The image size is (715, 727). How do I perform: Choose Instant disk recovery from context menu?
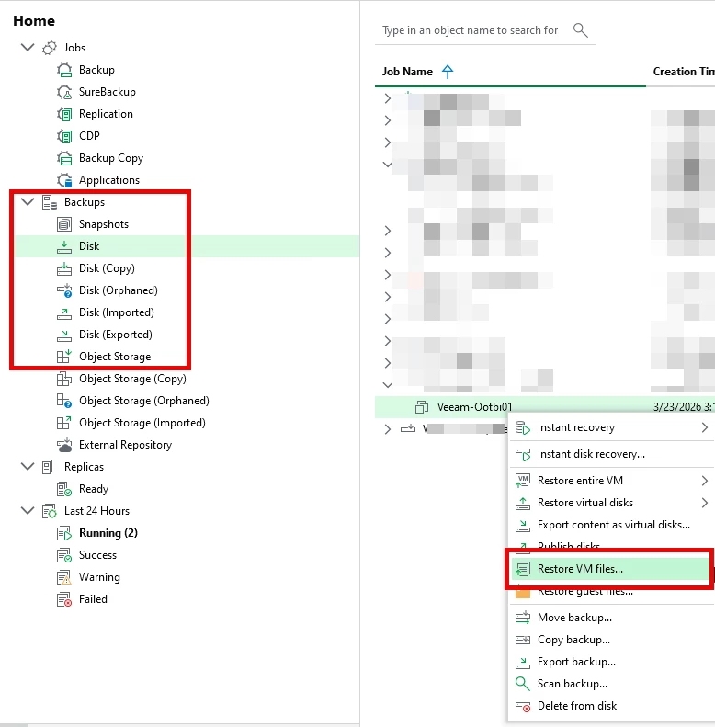[611, 454]
